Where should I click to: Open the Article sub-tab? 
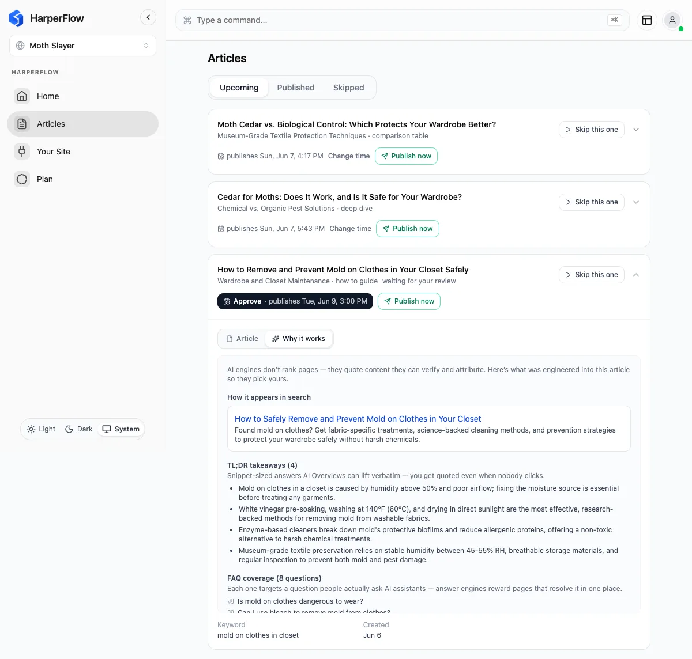(x=242, y=339)
